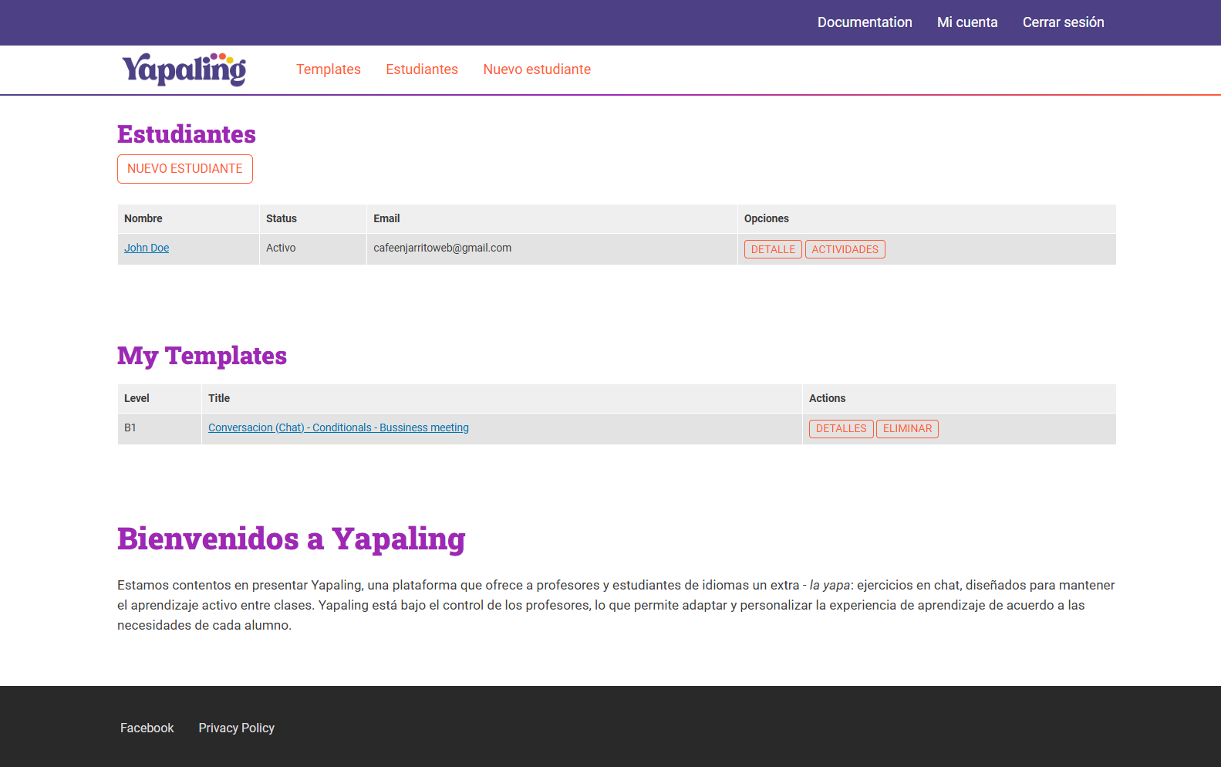This screenshot has width=1221, height=767.
Task: View ACTIVIDADES for John Doe
Action: 845,249
